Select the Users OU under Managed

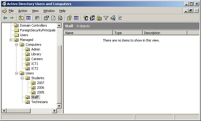coord(29,73)
